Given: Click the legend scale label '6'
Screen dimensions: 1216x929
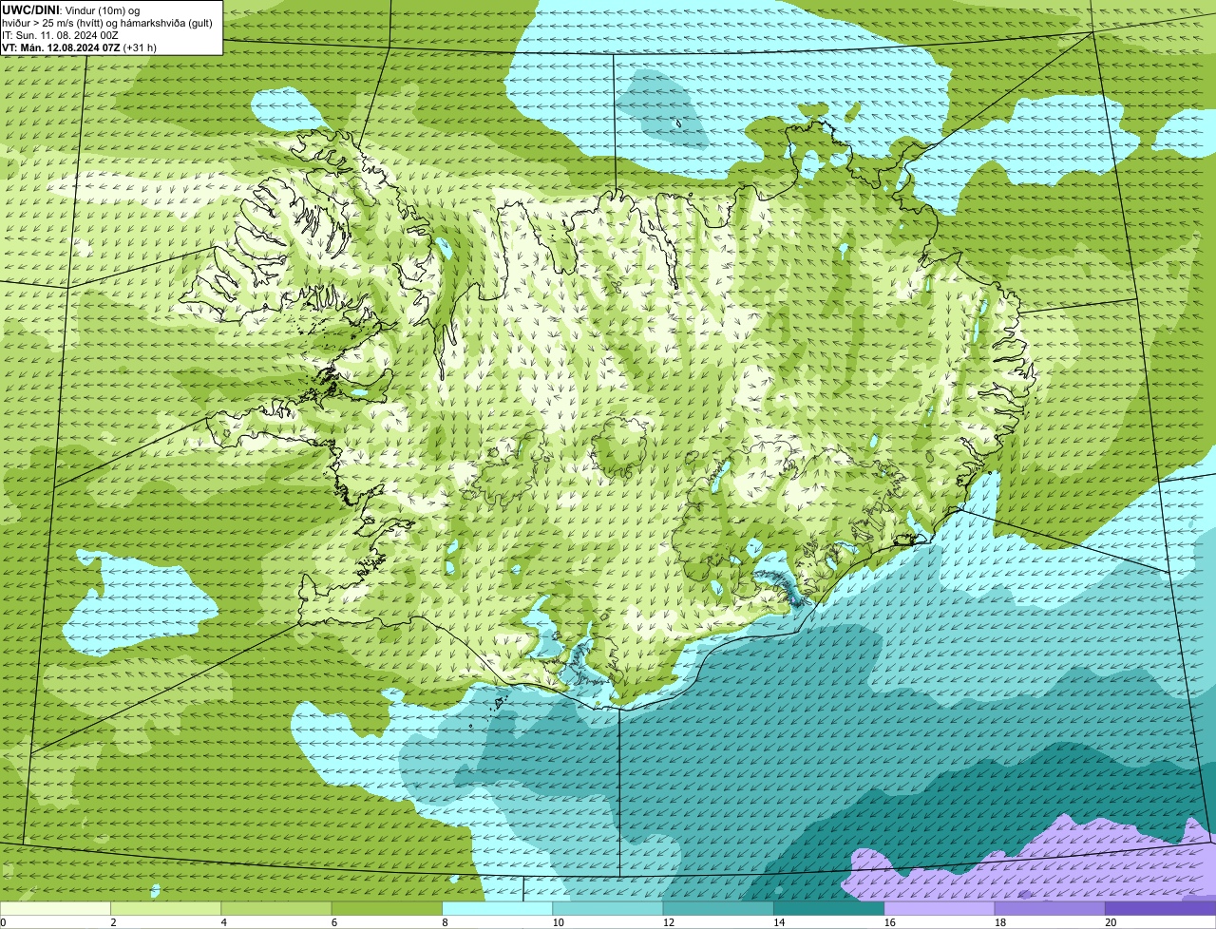Looking at the screenshot, I should (x=335, y=922).
